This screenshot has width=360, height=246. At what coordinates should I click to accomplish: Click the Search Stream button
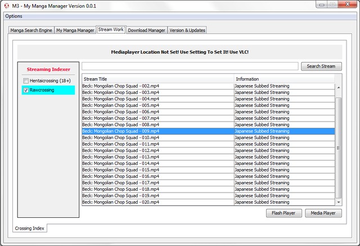pos(321,66)
